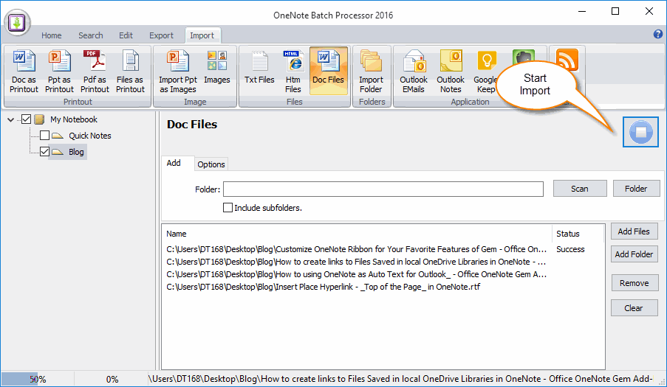Viewport: 667px width, 387px height.
Task: Select Import Ppt as Images
Action: tap(178, 72)
